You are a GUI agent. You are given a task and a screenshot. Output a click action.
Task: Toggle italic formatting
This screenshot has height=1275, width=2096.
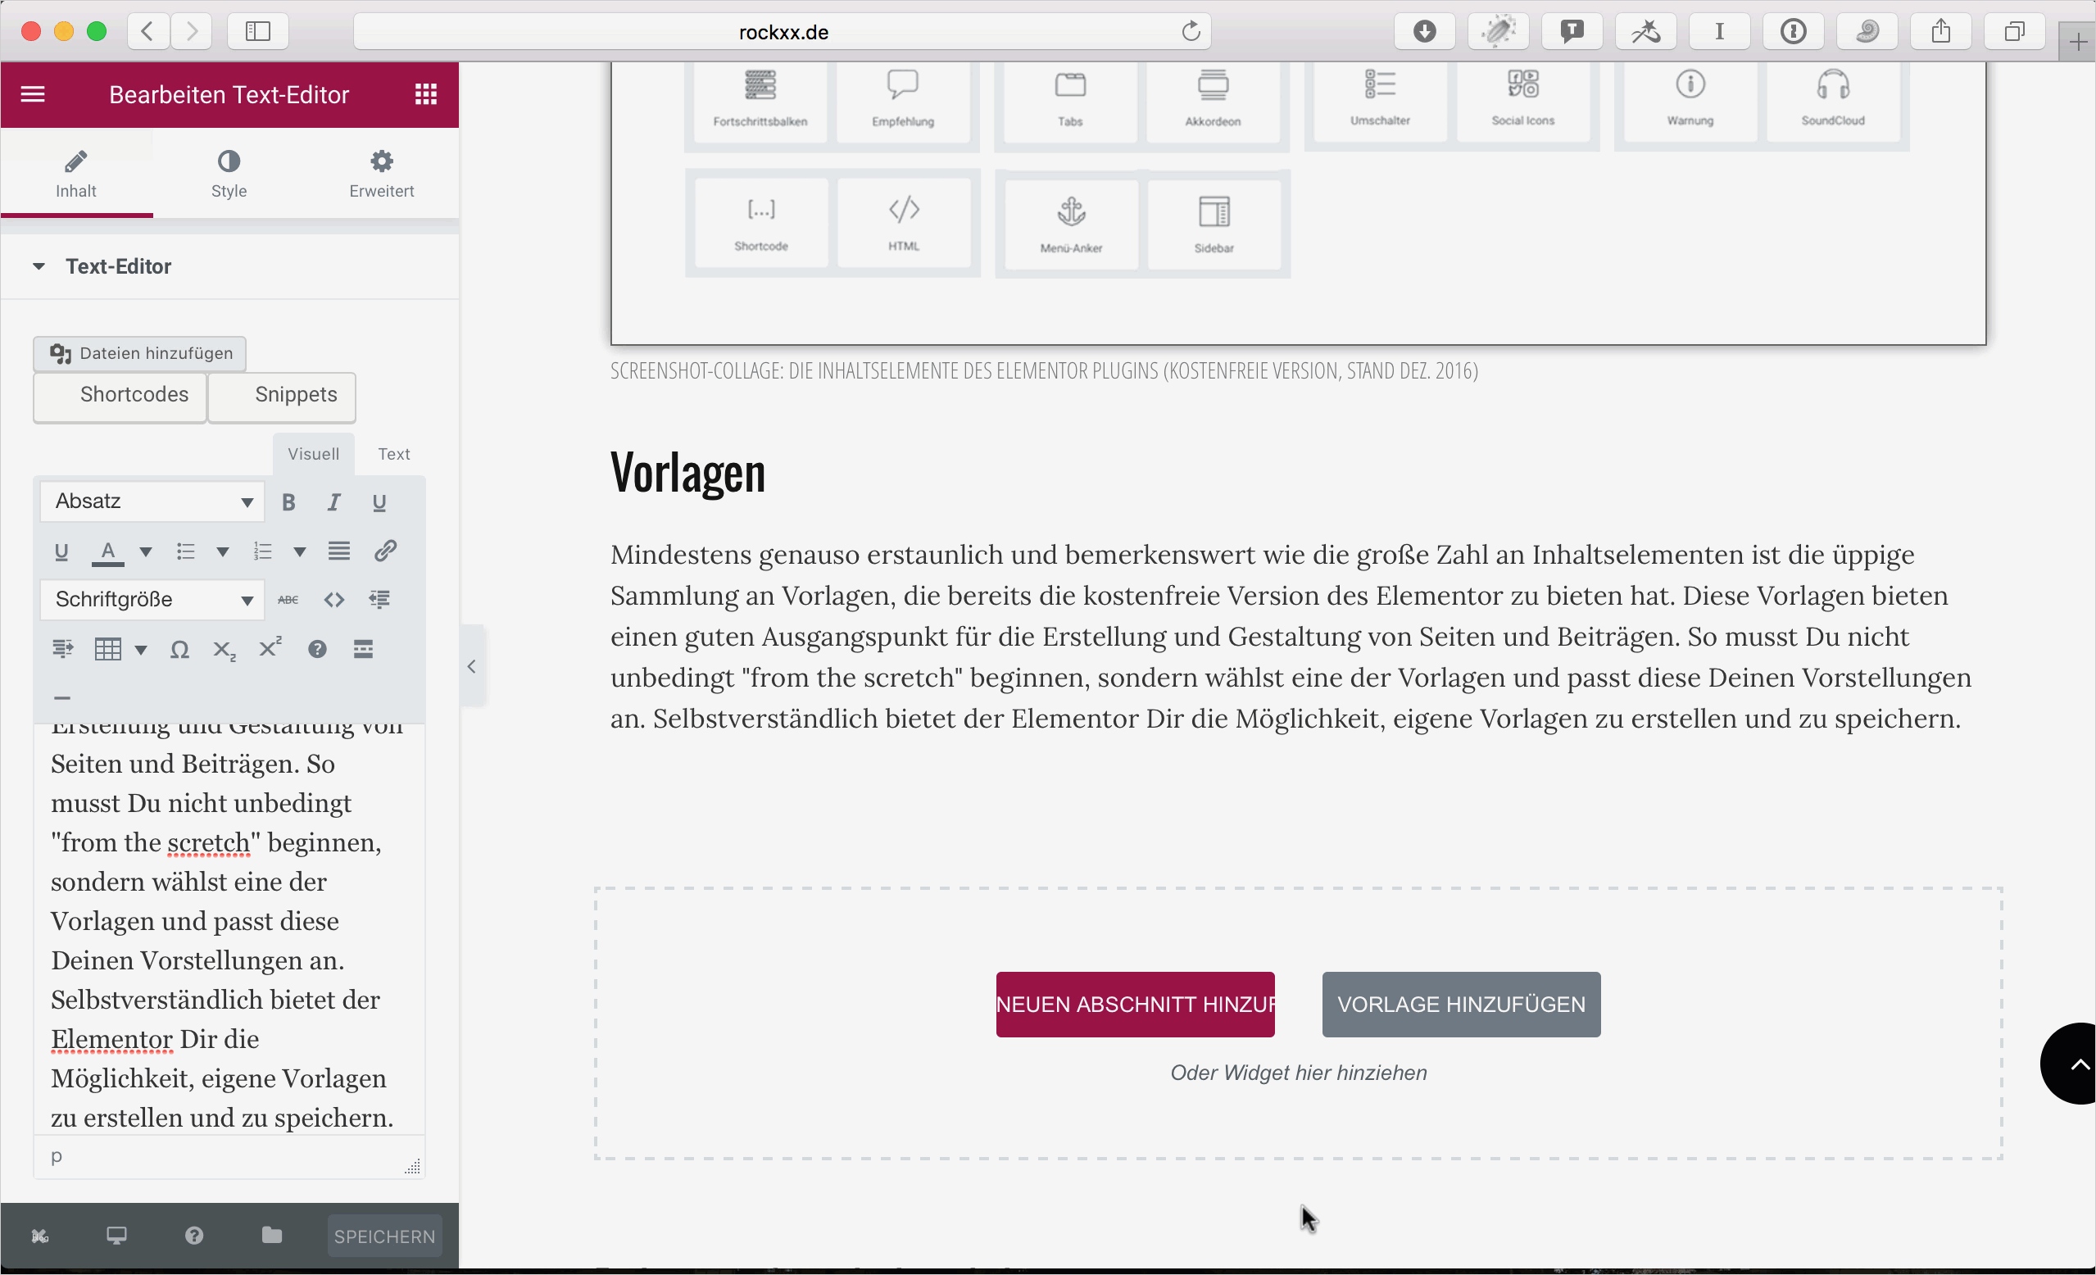[x=333, y=502]
